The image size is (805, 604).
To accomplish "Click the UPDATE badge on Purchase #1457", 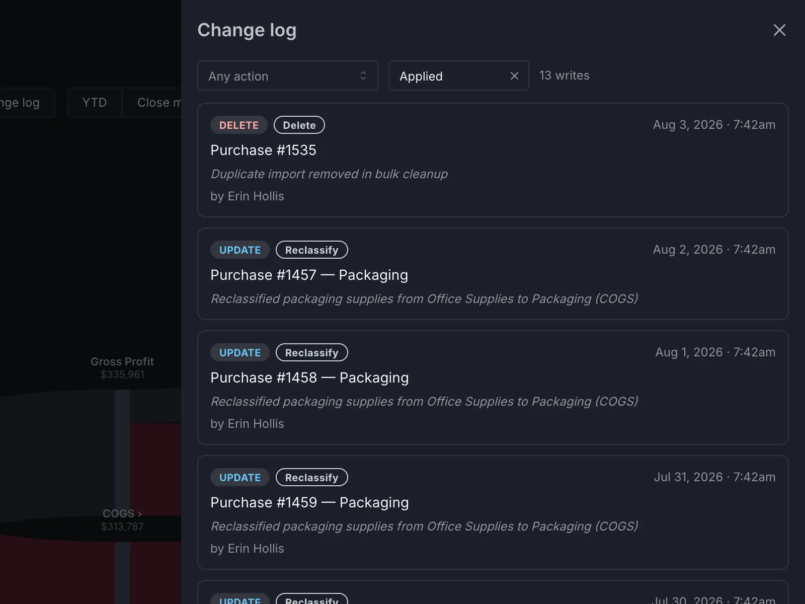I will pyautogui.click(x=240, y=250).
